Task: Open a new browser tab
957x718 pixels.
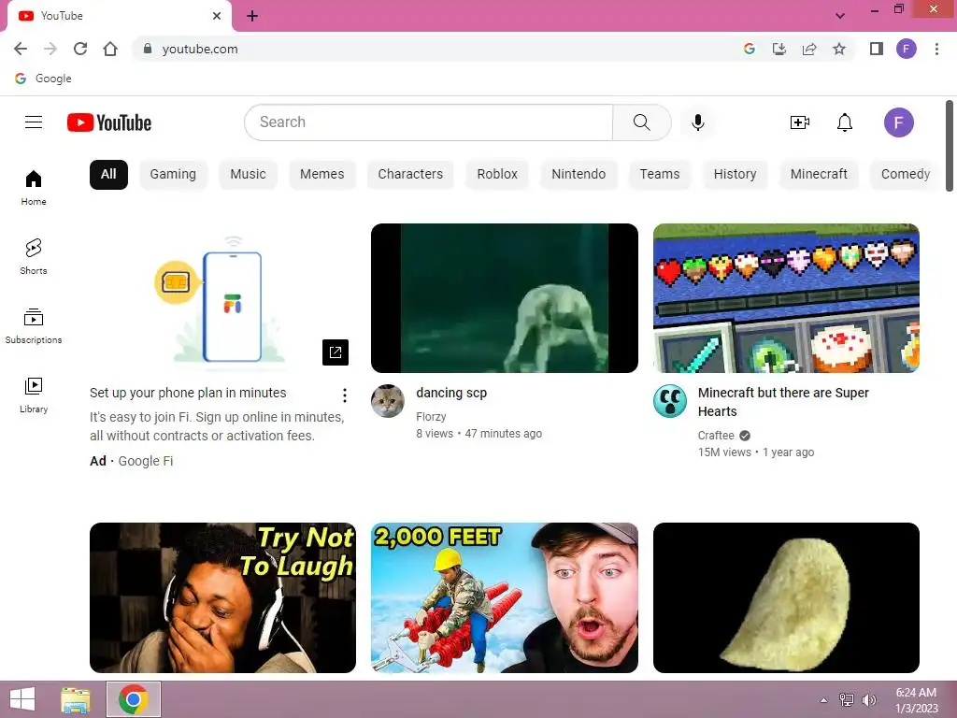Action: tap(252, 16)
